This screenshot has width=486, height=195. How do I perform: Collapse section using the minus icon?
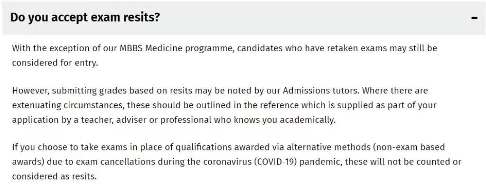pos(474,18)
